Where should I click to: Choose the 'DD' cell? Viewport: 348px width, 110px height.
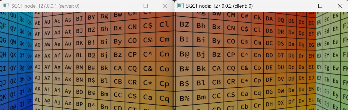pyautogui.click(x=269, y=55)
